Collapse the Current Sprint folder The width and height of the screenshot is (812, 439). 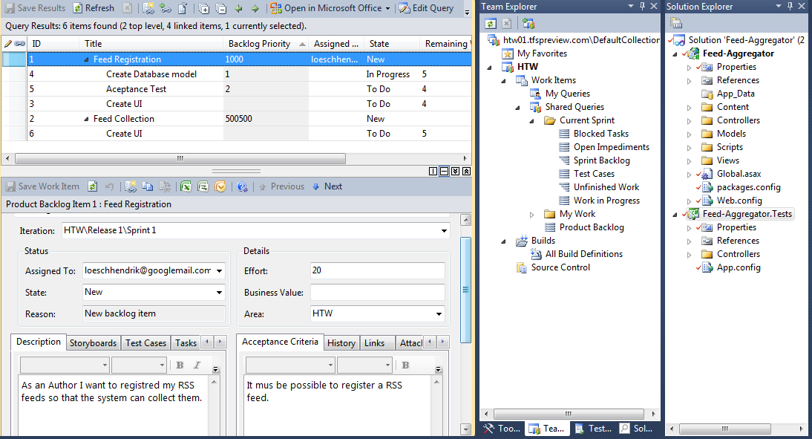point(532,121)
